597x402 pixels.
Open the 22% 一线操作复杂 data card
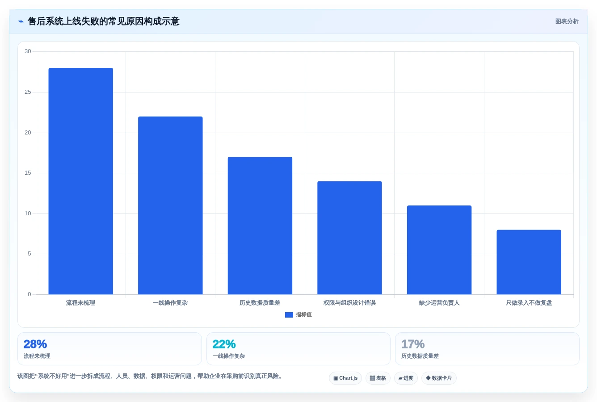point(298,349)
